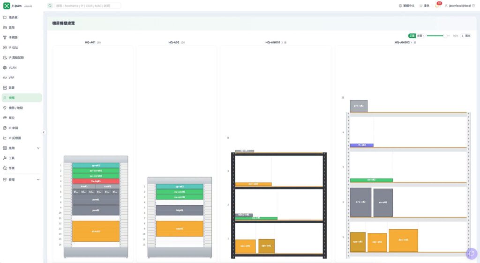Open the 子網路 subnet icon in sidebar

coord(5,38)
